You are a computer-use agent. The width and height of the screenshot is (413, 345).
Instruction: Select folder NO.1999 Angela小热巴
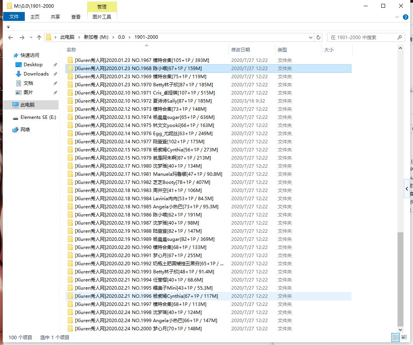click(x=208, y=321)
